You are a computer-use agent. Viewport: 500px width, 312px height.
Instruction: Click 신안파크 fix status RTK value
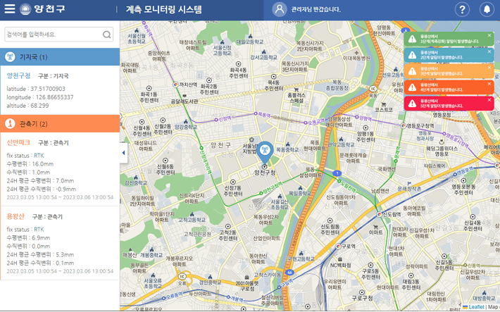click(39, 156)
